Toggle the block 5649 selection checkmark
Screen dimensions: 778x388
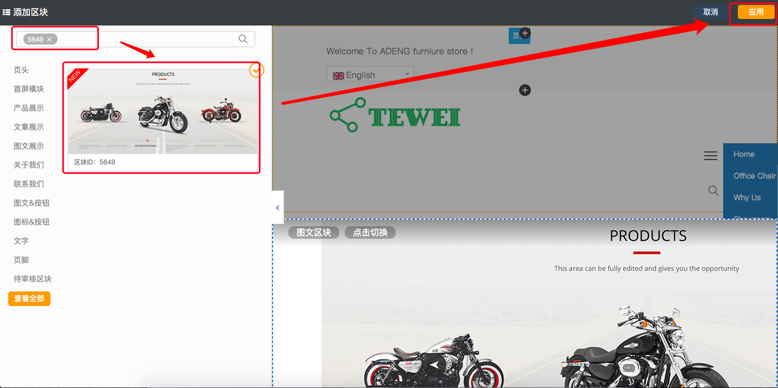click(256, 70)
